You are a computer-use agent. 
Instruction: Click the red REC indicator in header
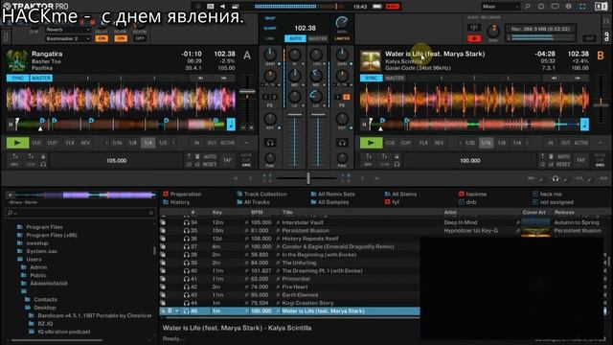pos(393,7)
